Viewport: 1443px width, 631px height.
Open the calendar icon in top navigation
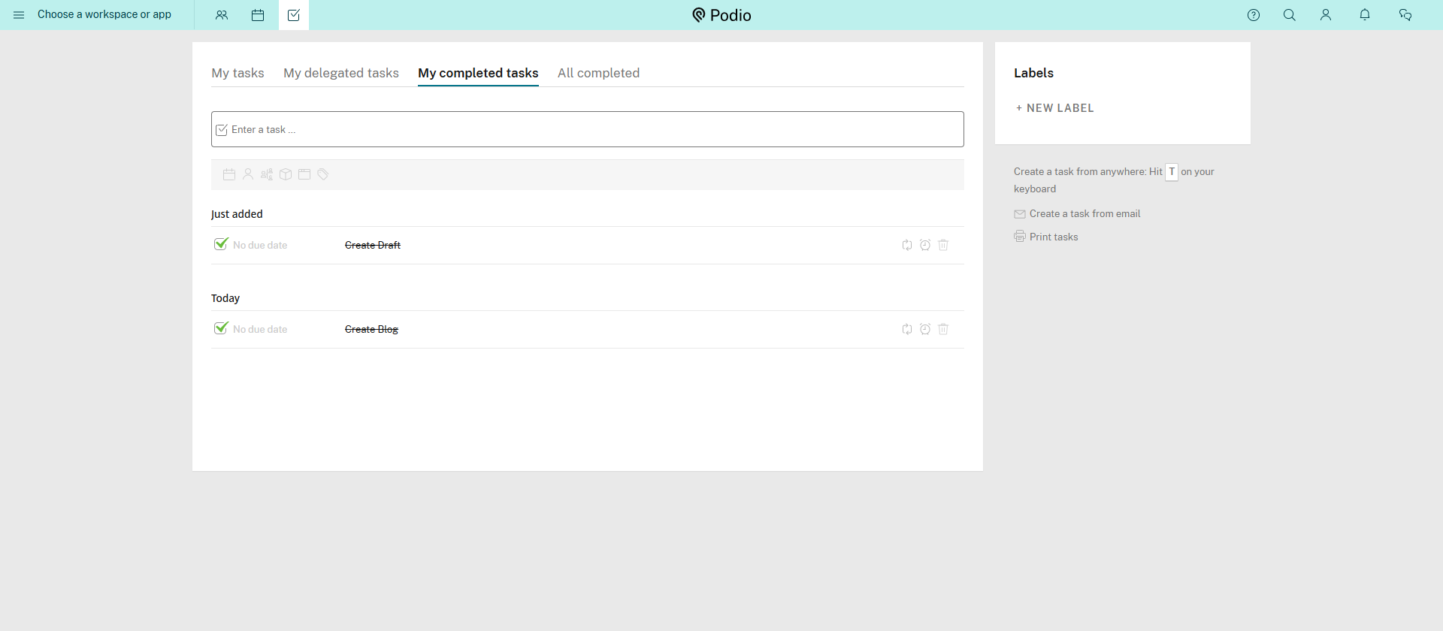click(x=258, y=15)
